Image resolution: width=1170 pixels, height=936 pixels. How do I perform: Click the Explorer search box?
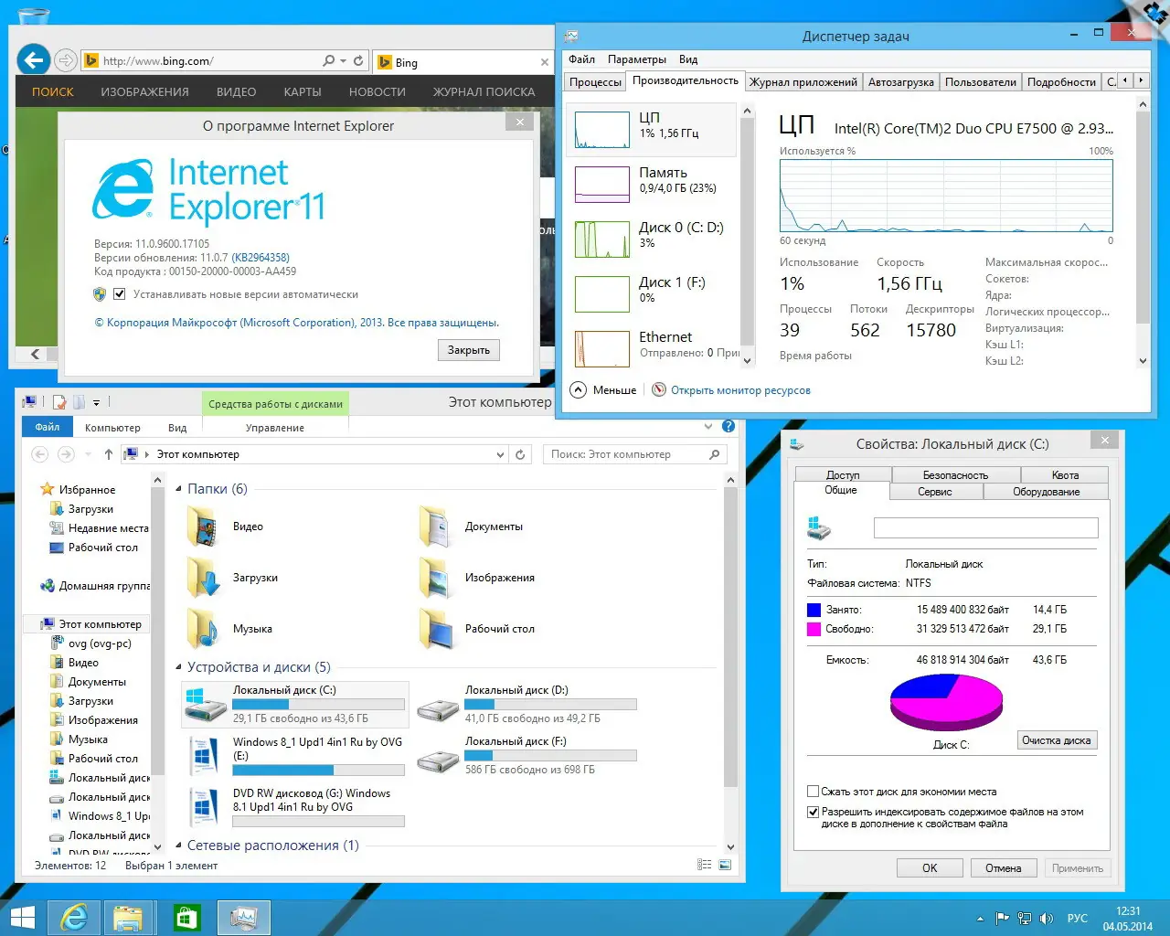tap(635, 454)
